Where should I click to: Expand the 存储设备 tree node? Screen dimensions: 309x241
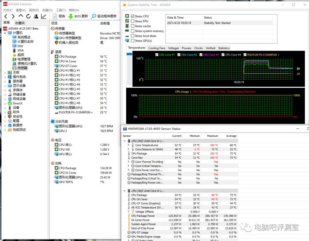click(5, 95)
